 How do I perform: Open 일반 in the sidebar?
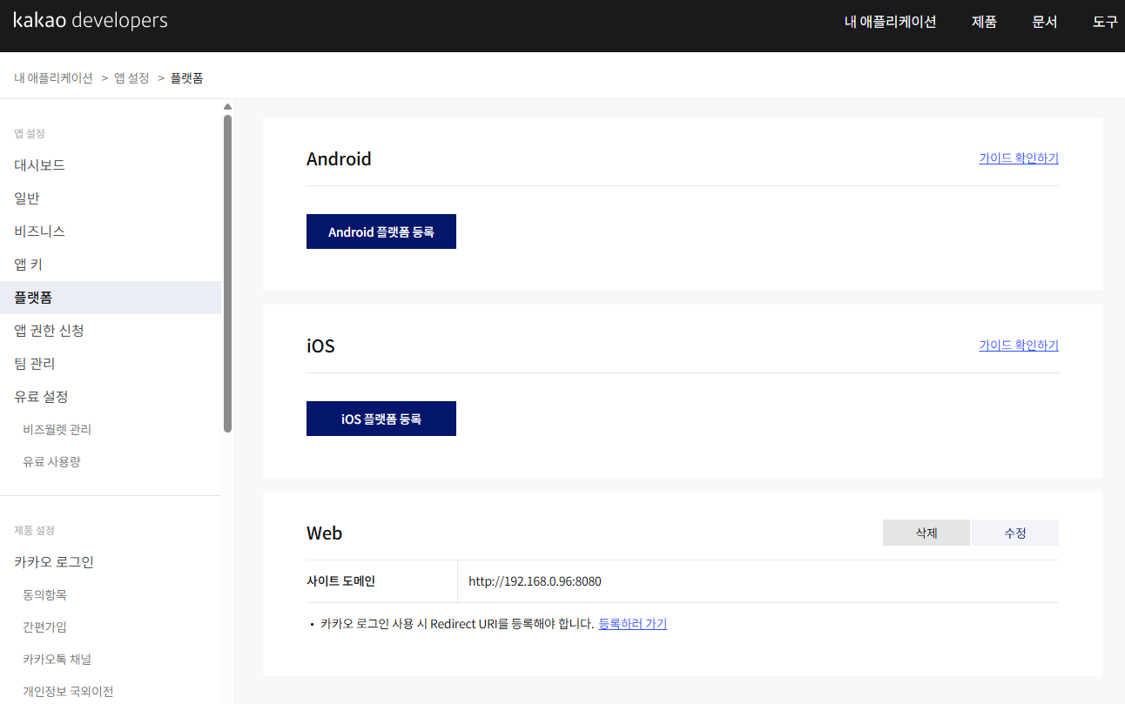[x=111, y=198]
